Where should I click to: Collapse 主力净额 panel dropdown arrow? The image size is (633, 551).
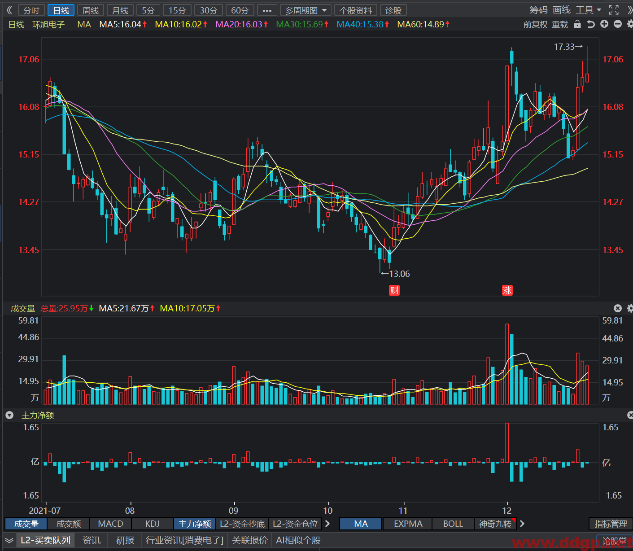coord(9,415)
